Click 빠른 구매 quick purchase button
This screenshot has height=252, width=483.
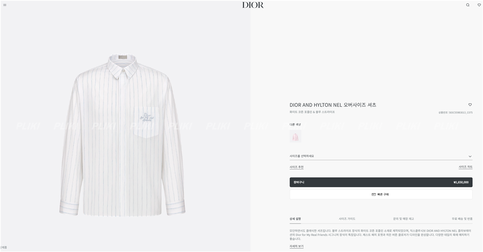pyautogui.click(x=381, y=194)
